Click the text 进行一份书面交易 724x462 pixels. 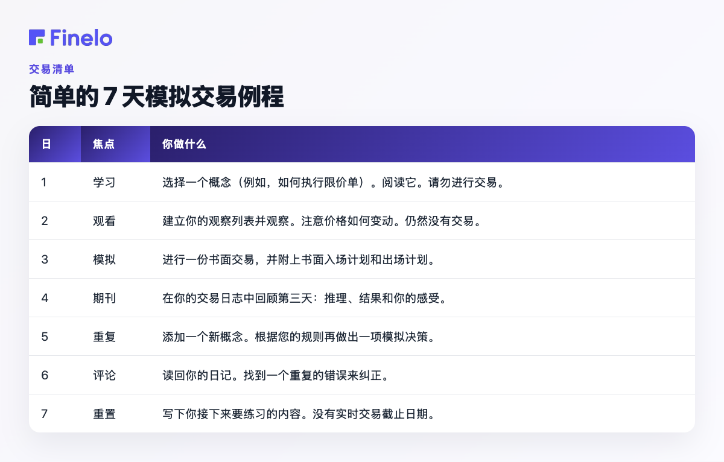point(208,259)
